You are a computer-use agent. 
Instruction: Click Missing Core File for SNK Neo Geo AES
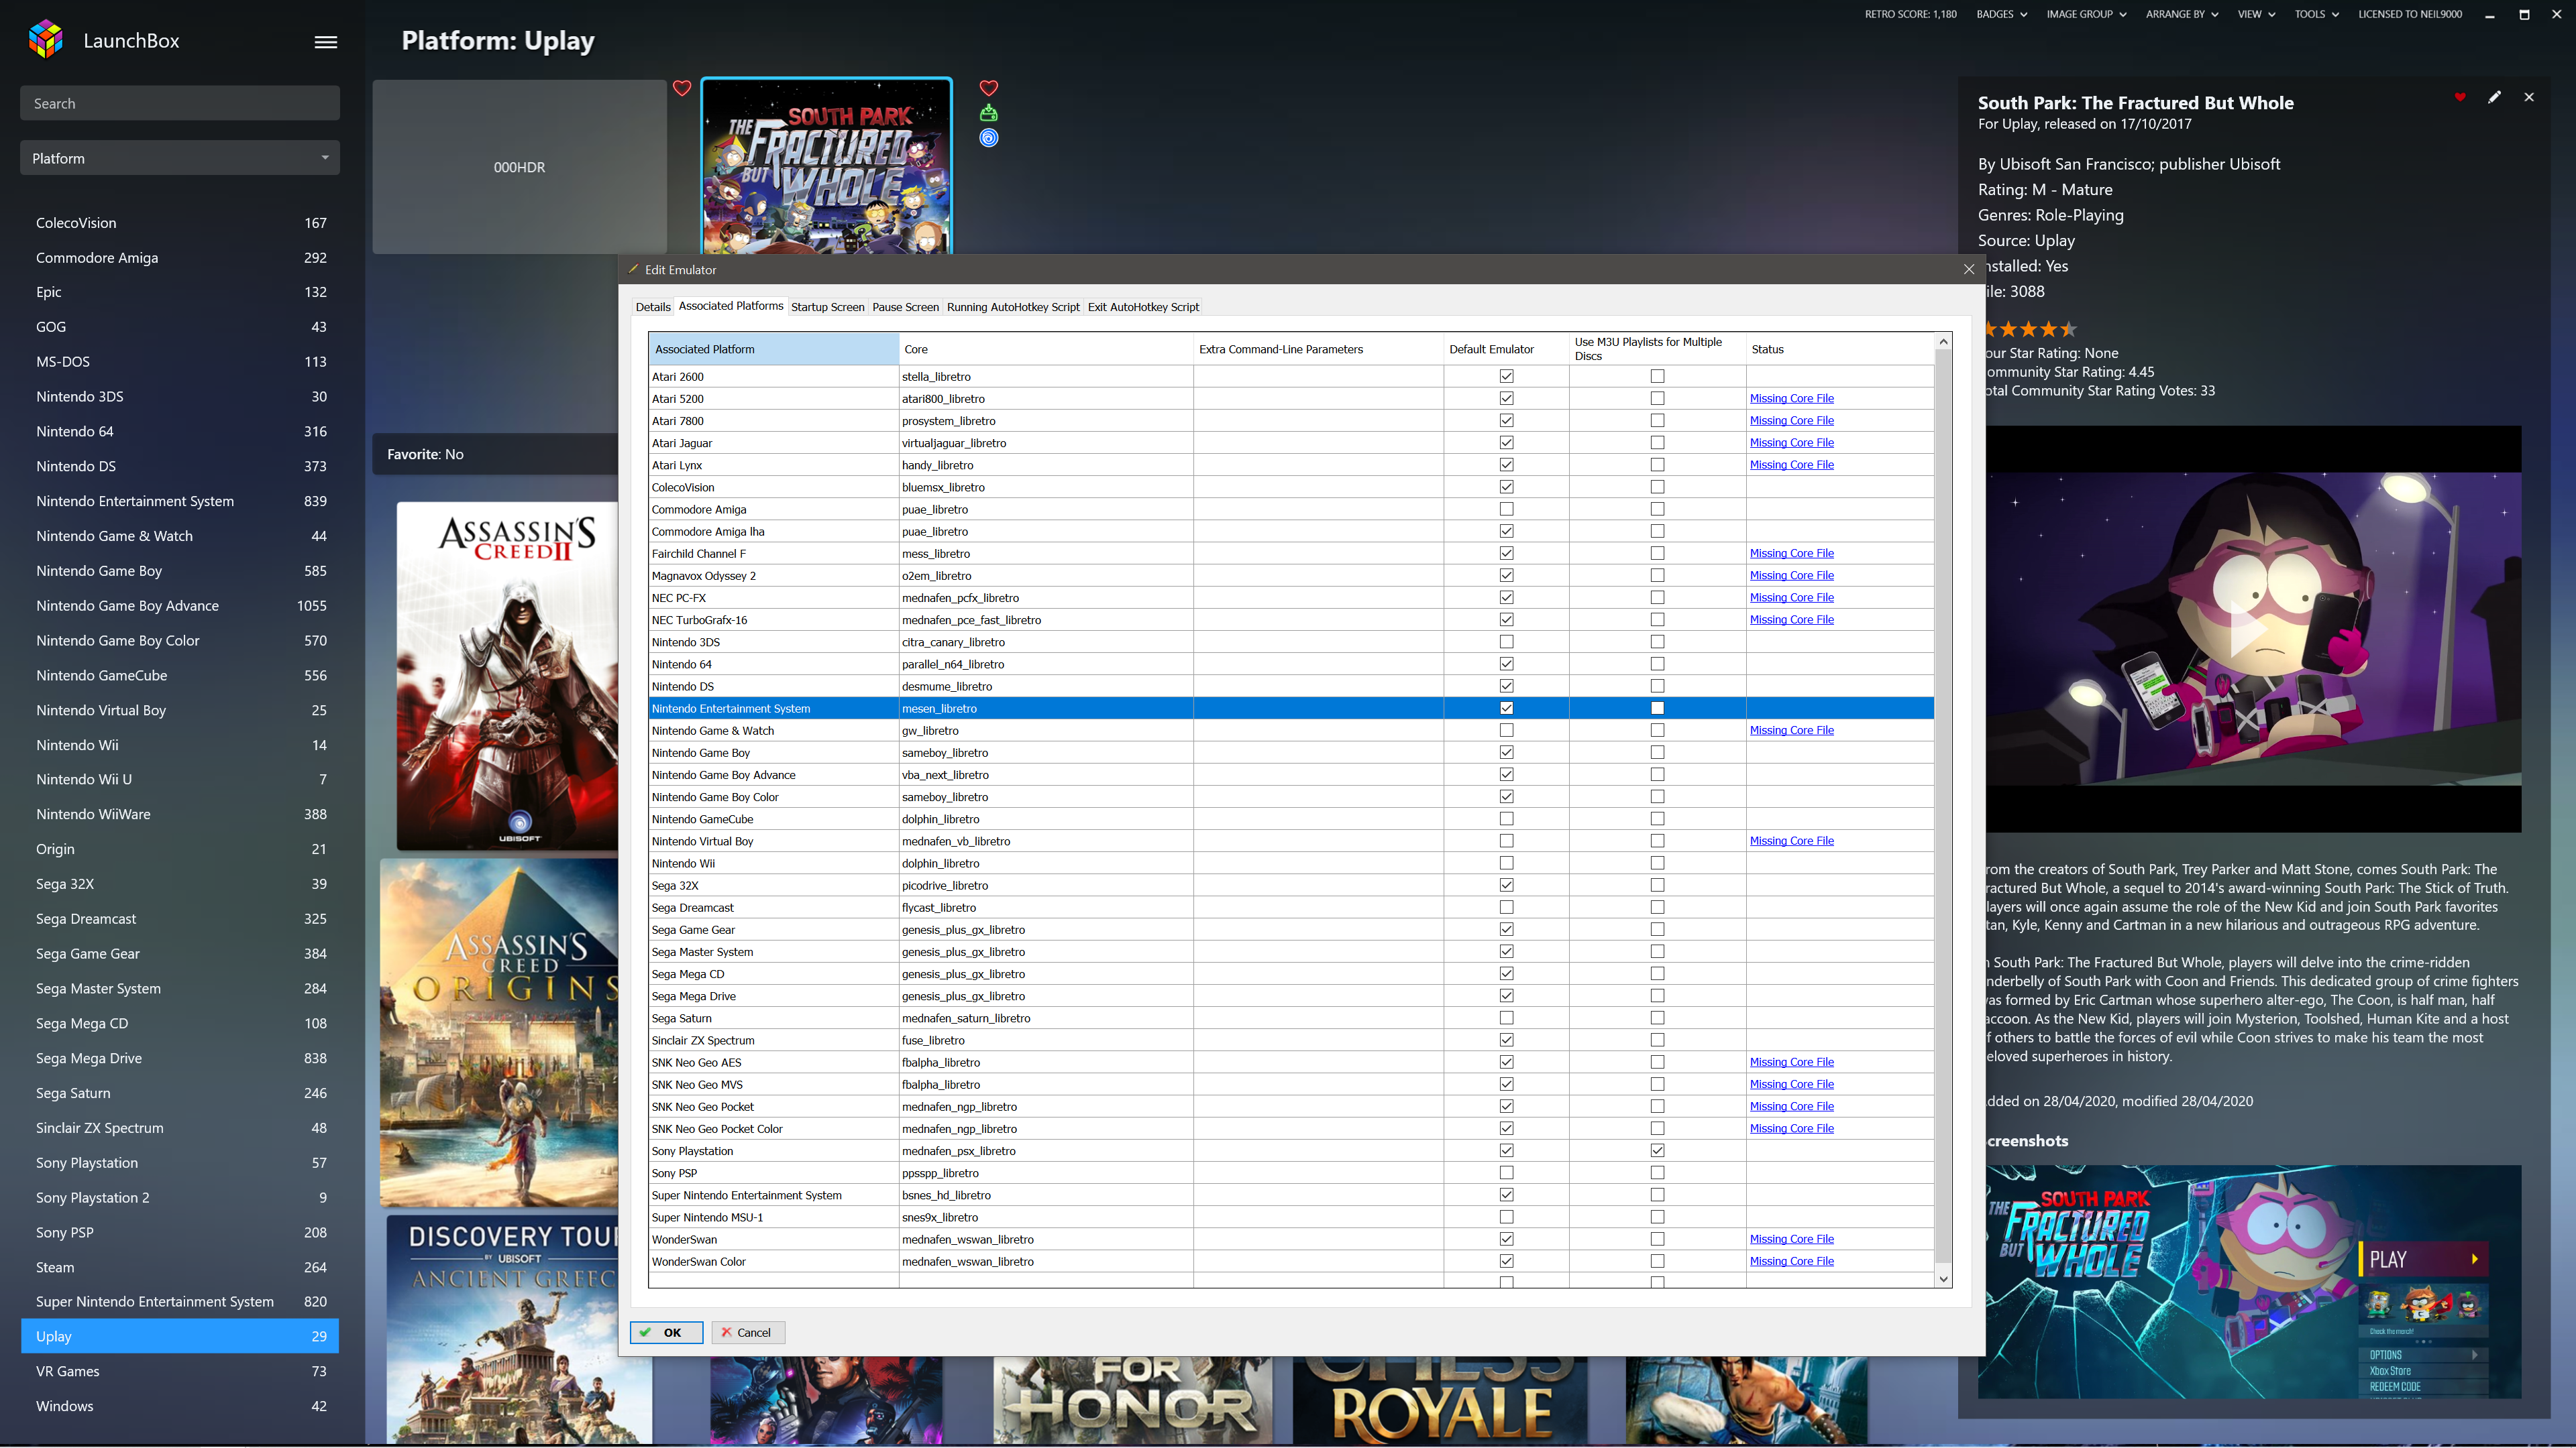point(1791,1063)
